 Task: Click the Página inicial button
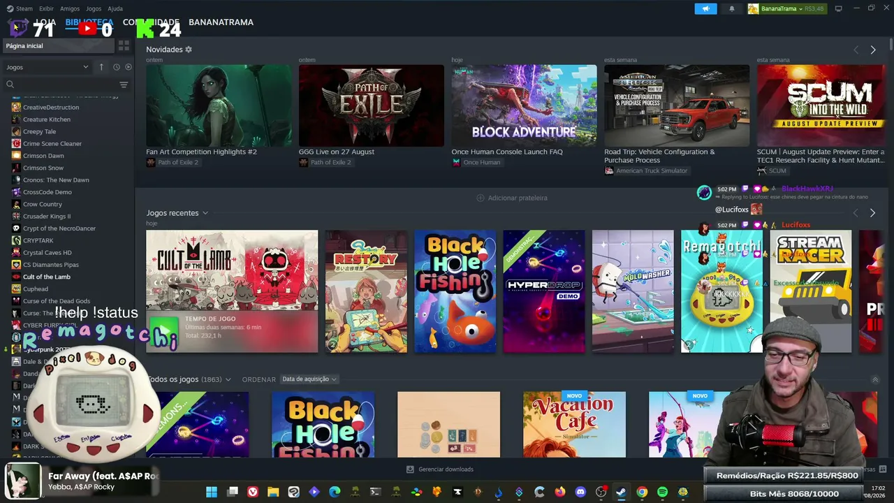[x=57, y=45]
